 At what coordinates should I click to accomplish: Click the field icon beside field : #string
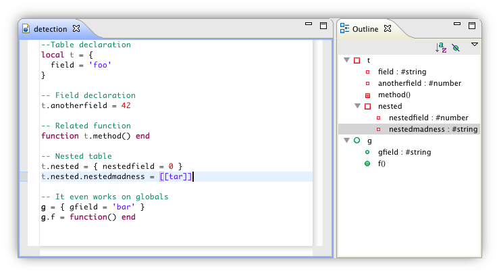click(367, 72)
